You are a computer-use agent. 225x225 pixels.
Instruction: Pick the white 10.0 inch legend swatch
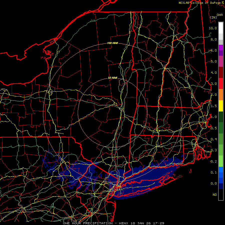point(221,28)
